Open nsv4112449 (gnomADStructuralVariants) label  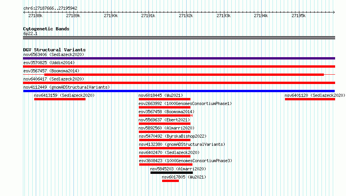(66, 87)
